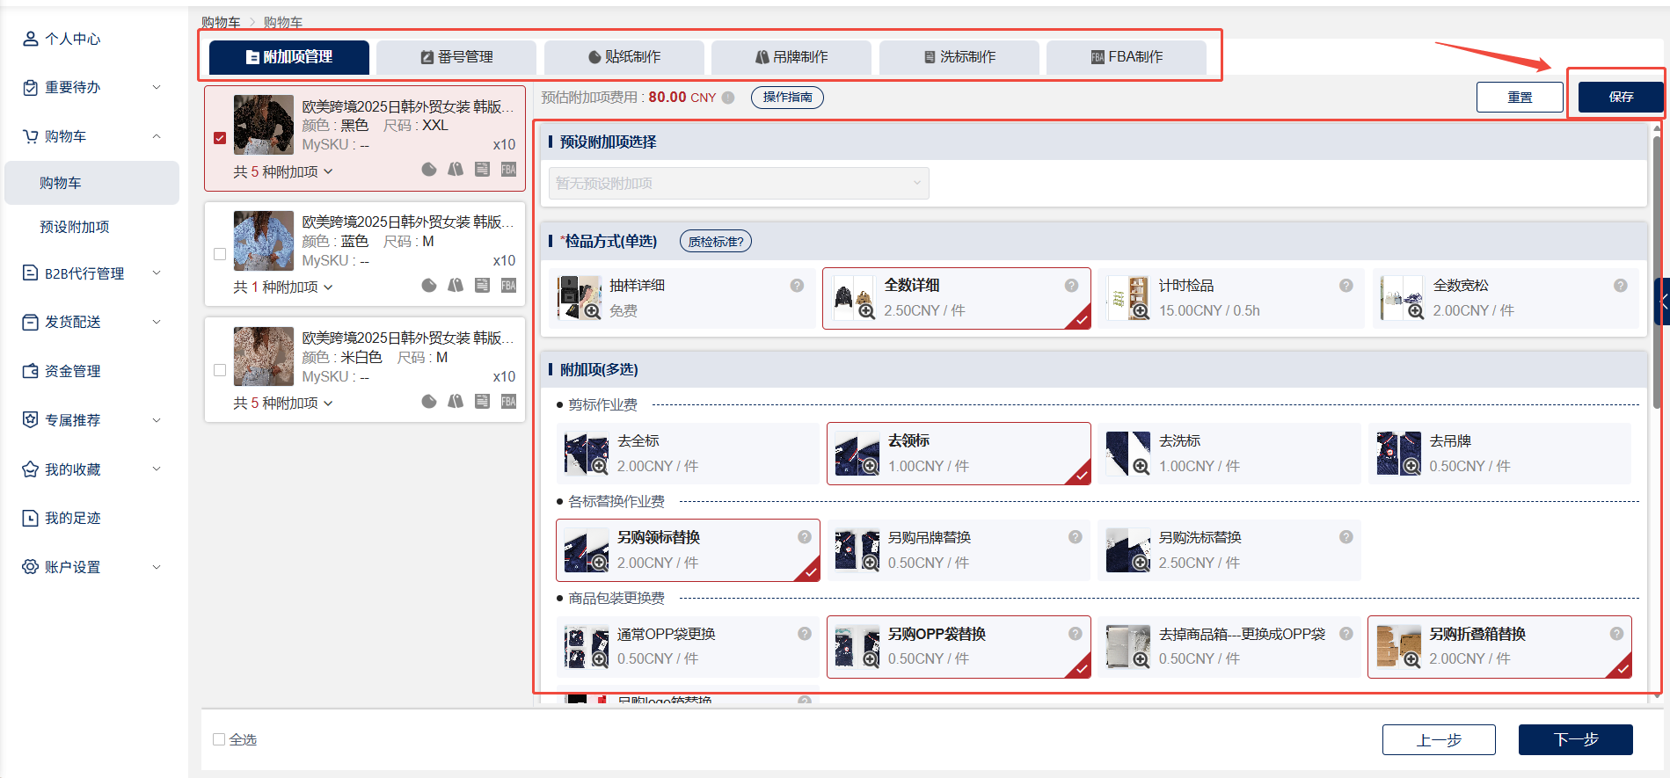
Task: Zoom preview image of 去全标 option
Action: (586, 454)
